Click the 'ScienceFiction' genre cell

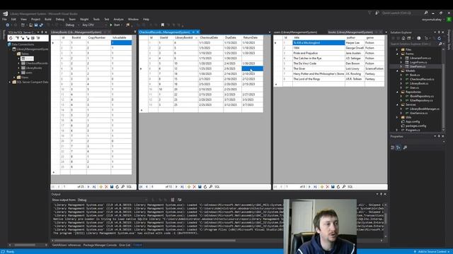pos(374,68)
